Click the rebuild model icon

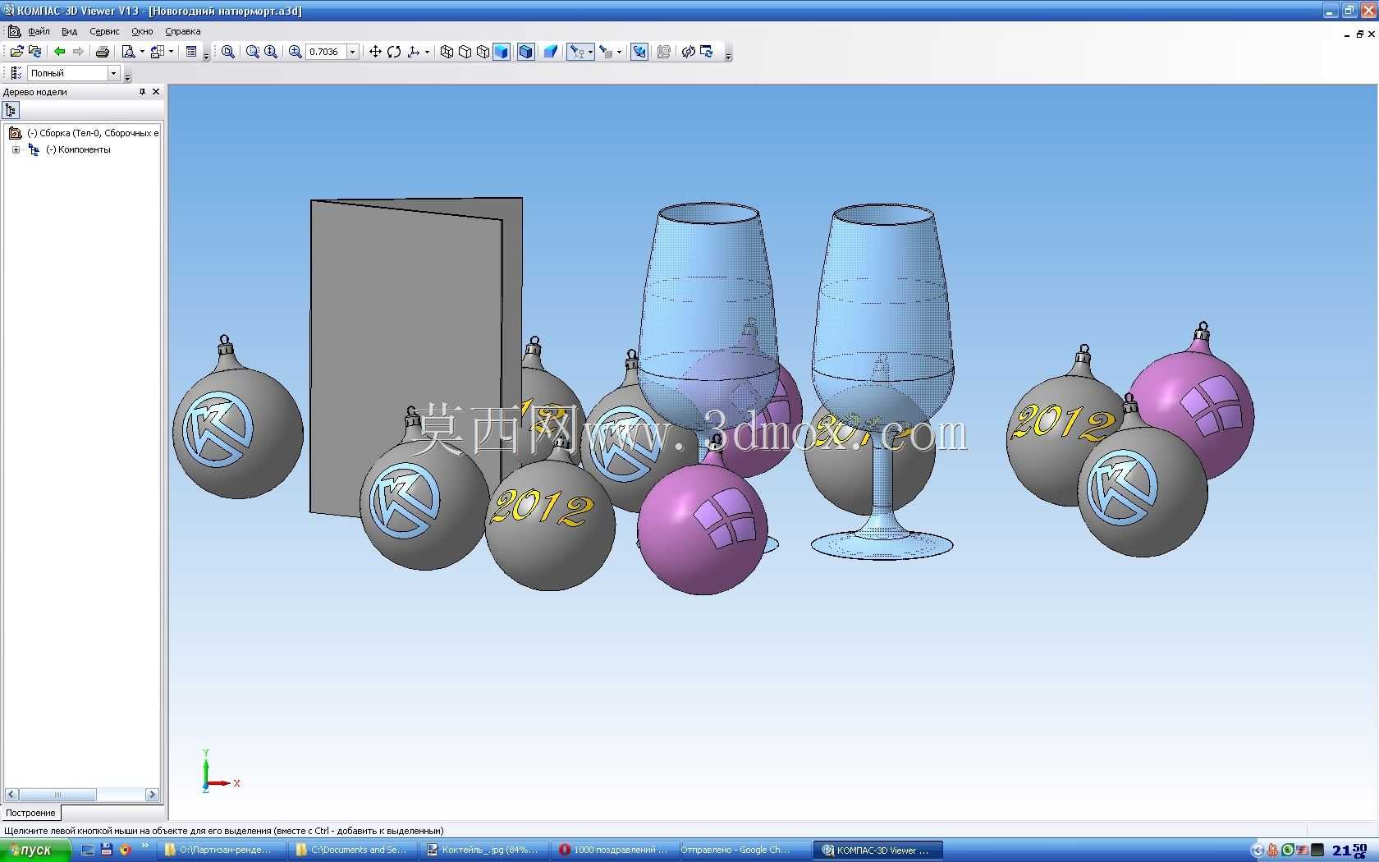click(689, 52)
